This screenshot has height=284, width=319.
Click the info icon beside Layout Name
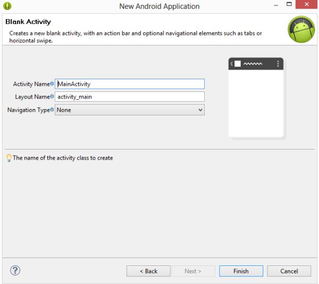[52, 96]
